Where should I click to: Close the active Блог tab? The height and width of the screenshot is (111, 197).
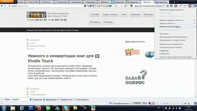(x=153, y=2)
